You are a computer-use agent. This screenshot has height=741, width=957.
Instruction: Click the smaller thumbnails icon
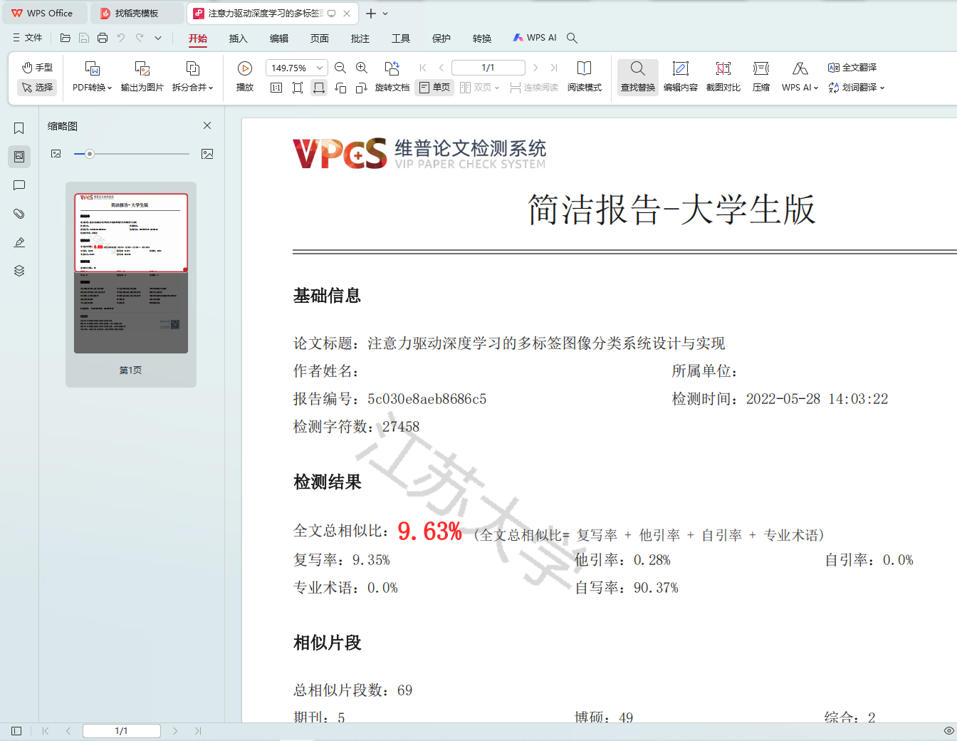pyautogui.click(x=56, y=154)
